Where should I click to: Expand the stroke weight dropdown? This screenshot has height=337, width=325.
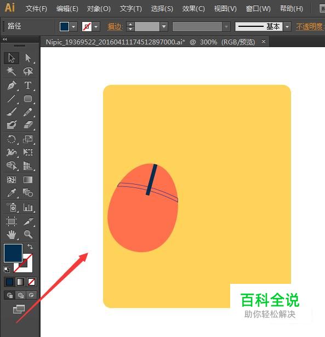click(x=164, y=27)
